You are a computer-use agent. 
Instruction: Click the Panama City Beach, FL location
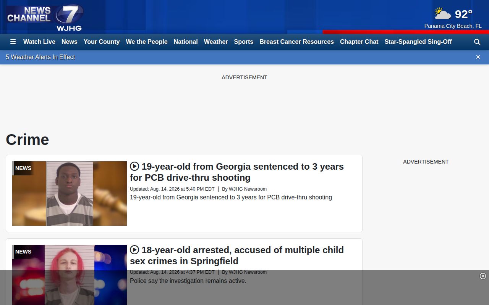point(453,26)
